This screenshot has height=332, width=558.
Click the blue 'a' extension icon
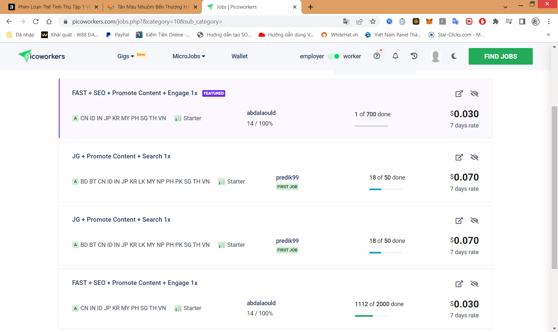[389, 22]
